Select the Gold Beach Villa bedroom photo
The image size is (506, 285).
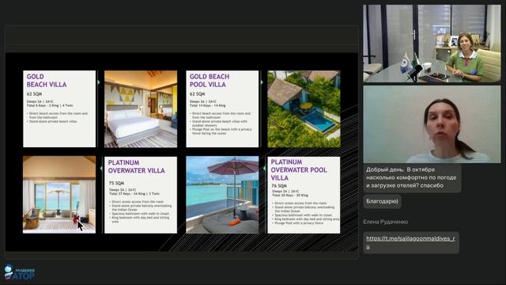coord(141,109)
